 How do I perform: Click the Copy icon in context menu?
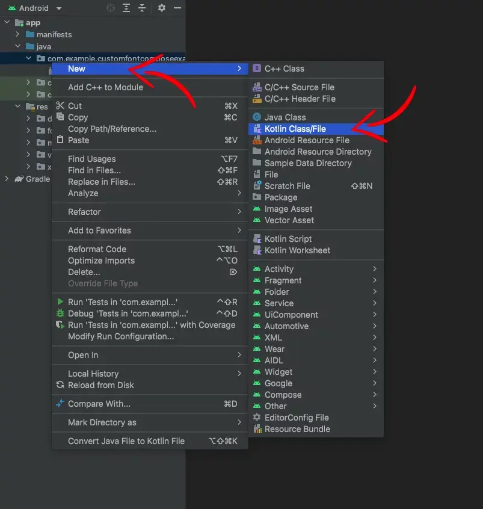[x=60, y=117]
